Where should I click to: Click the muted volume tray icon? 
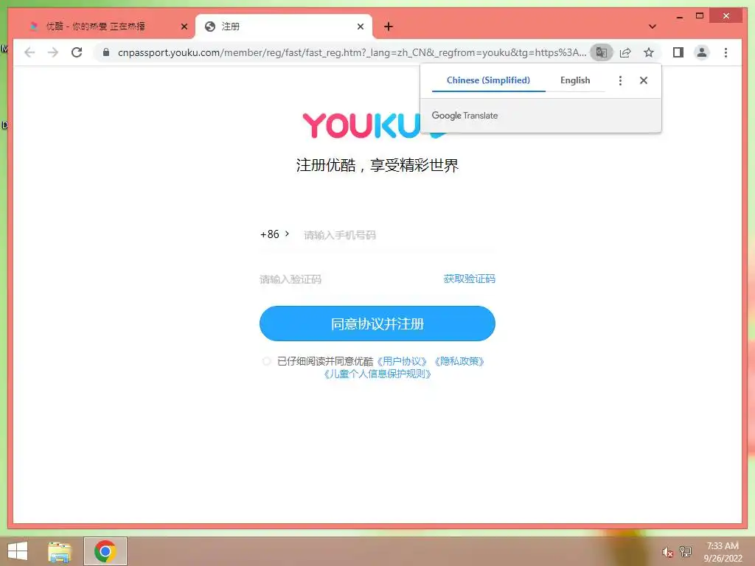click(667, 552)
